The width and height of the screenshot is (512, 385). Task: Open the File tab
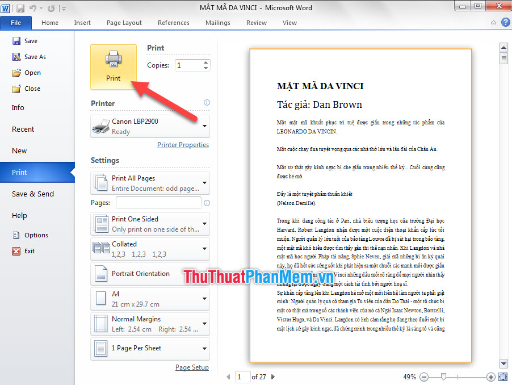click(16, 23)
